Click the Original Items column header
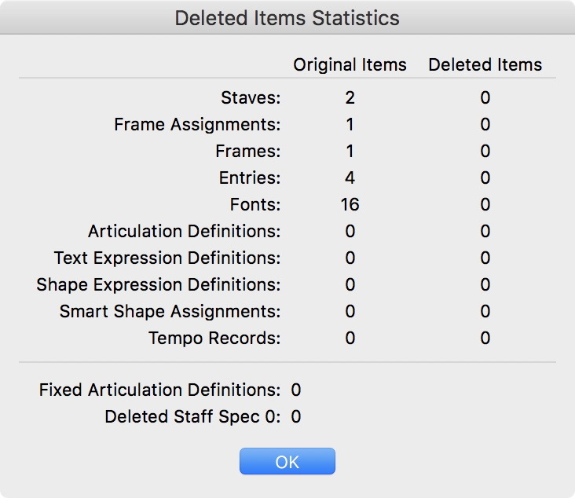The height and width of the screenshot is (498, 575). click(x=350, y=64)
